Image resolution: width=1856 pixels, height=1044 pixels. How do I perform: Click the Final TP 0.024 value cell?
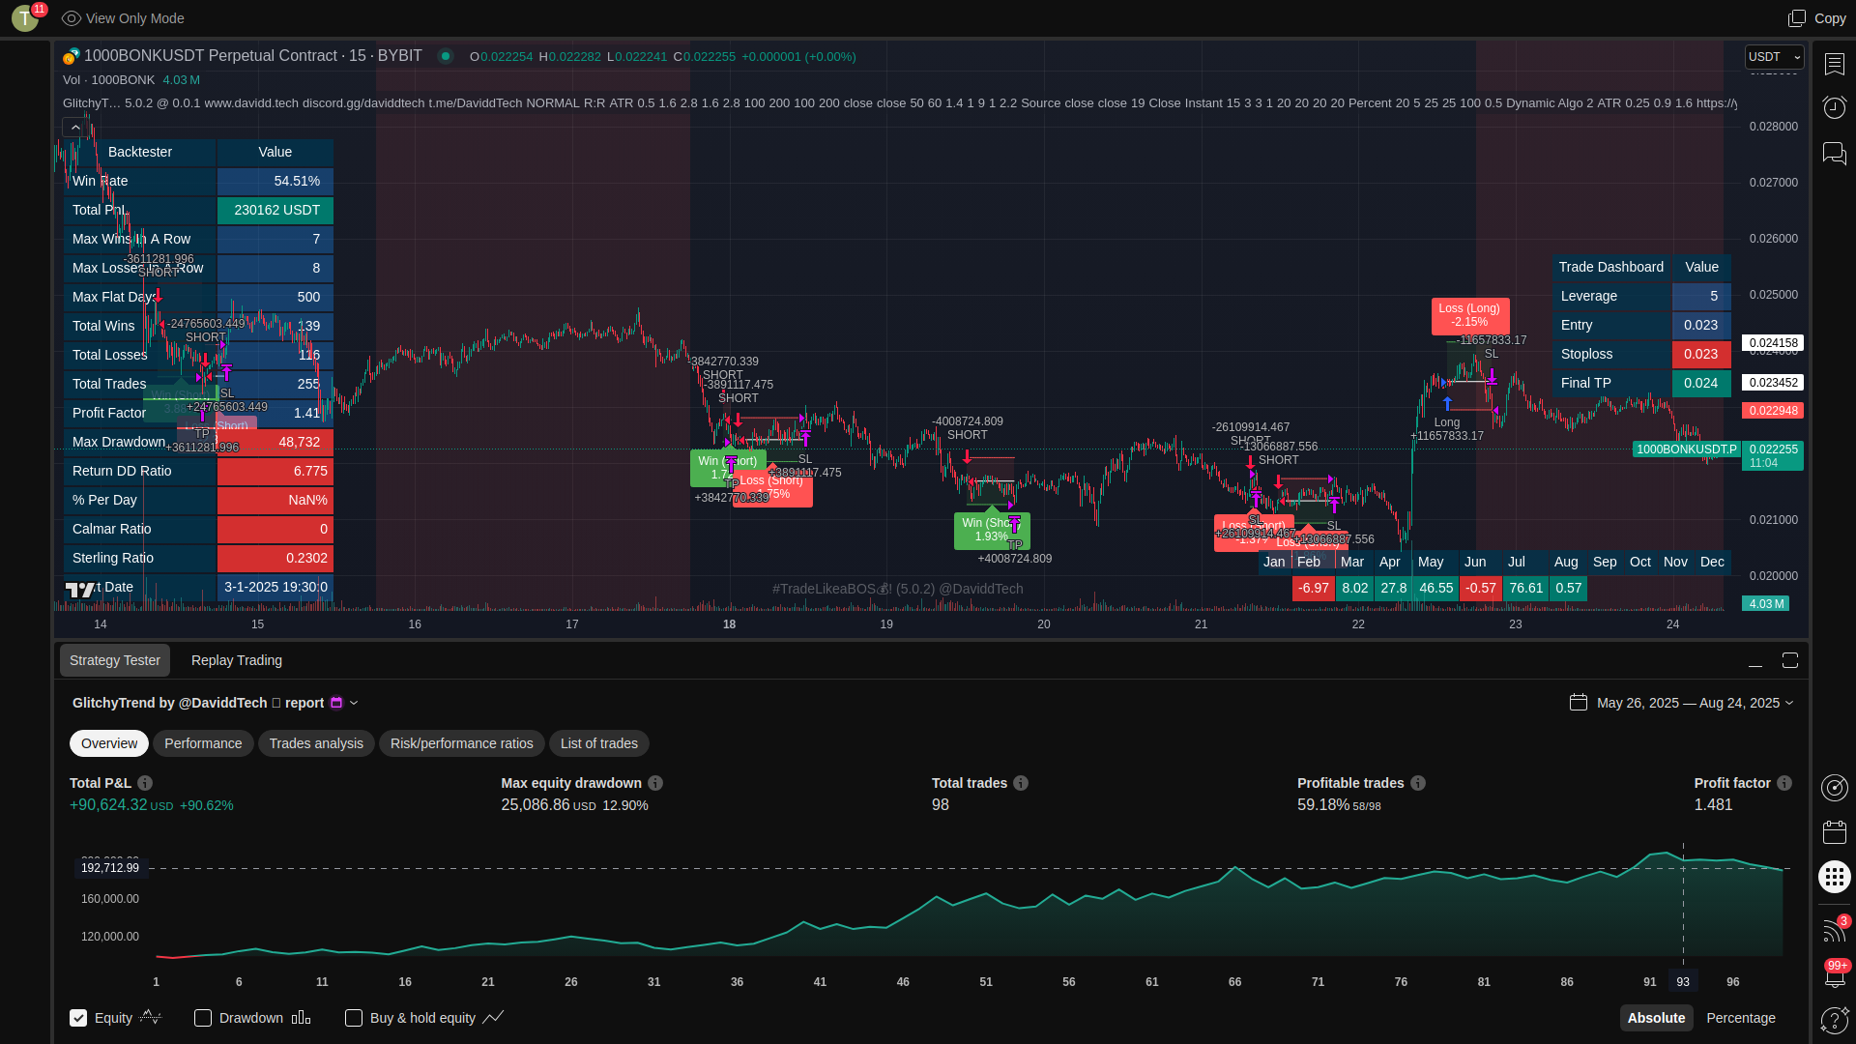[x=1701, y=383]
